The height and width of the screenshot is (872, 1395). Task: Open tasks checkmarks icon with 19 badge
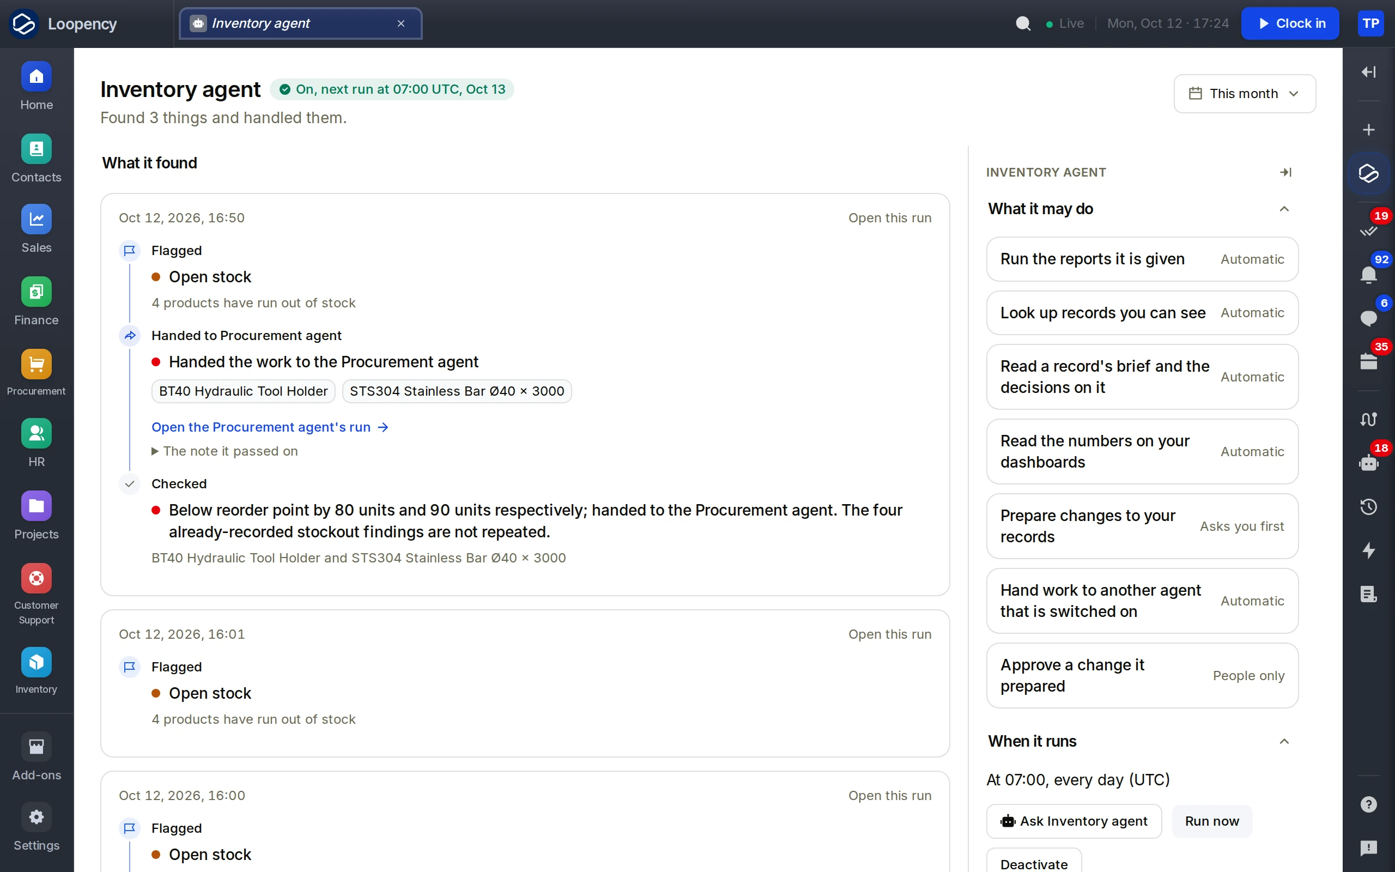(x=1368, y=231)
